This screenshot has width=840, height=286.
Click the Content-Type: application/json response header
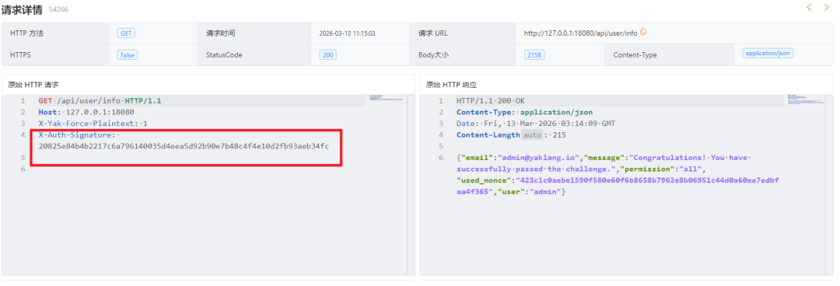(x=524, y=112)
